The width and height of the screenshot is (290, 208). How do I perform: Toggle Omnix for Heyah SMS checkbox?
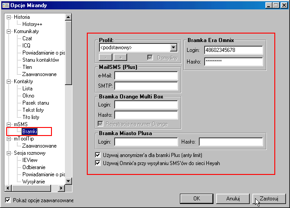tap(98, 163)
